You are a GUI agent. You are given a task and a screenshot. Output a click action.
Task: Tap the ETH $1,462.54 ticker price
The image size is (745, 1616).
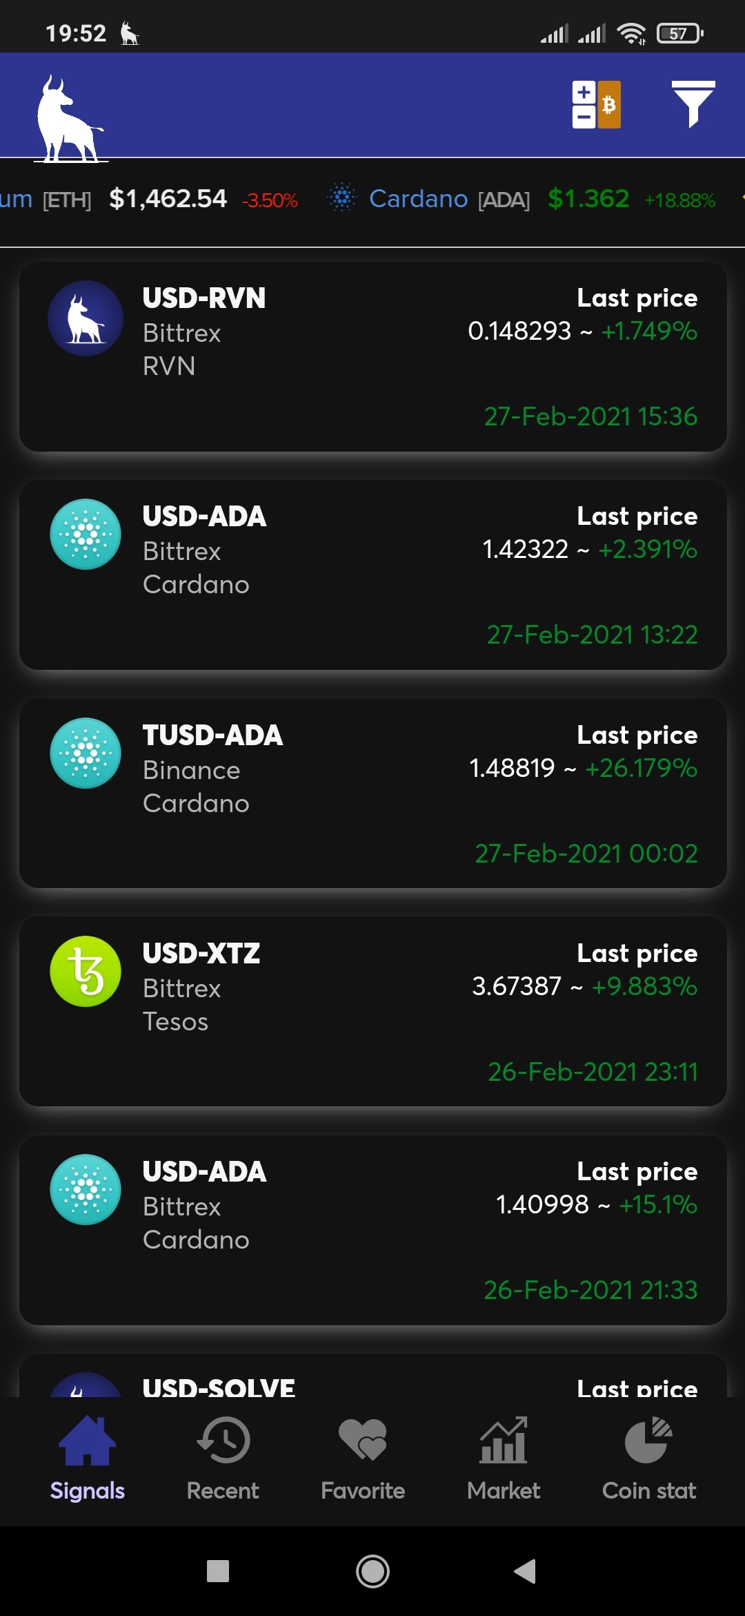[168, 199]
